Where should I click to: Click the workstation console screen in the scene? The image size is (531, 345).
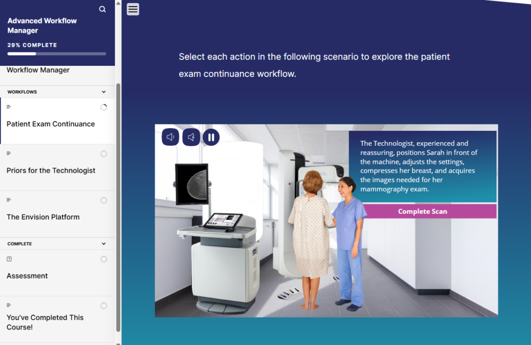[222, 222]
